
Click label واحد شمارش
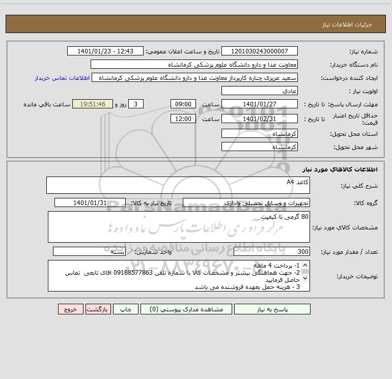click(x=153, y=252)
